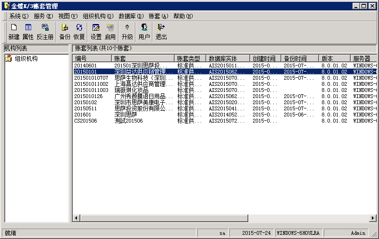The height and width of the screenshot is (239, 379).
Task: Sort by the 数据库实体 column header
Action: [x=228, y=58]
